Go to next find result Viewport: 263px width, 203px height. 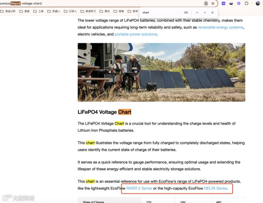(205, 13)
